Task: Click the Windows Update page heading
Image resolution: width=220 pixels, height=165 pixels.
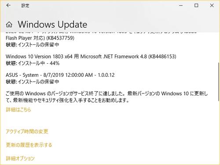Action: 52,25
